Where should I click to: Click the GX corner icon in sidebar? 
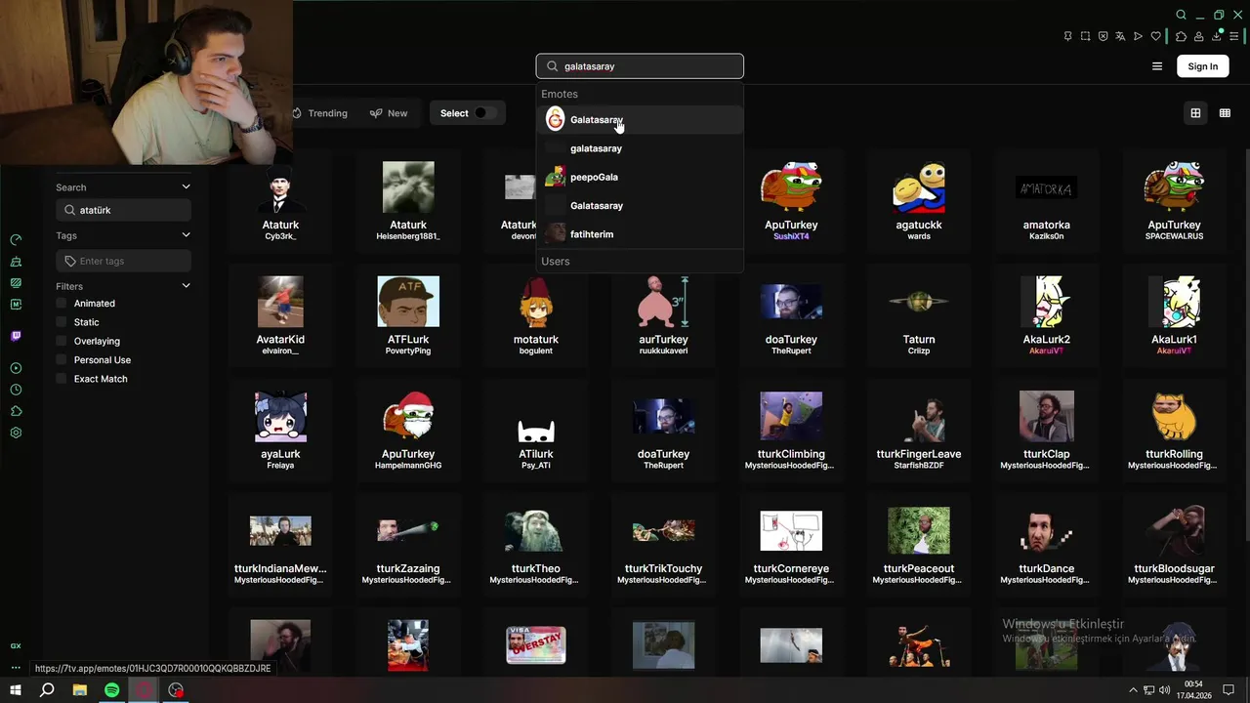(x=16, y=646)
